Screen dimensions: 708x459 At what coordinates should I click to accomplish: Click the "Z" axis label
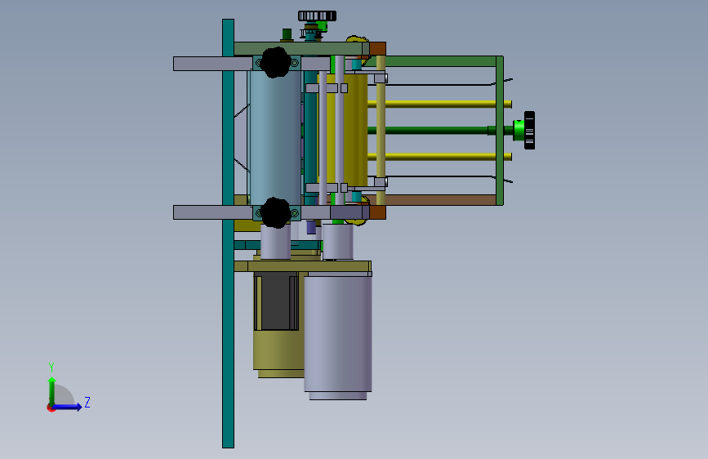point(87,402)
